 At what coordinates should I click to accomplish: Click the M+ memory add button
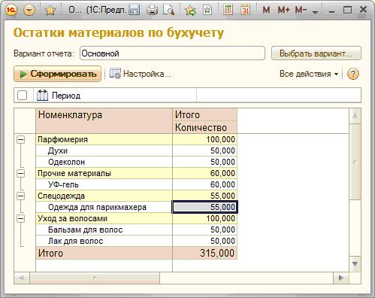pyautogui.click(x=284, y=11)
